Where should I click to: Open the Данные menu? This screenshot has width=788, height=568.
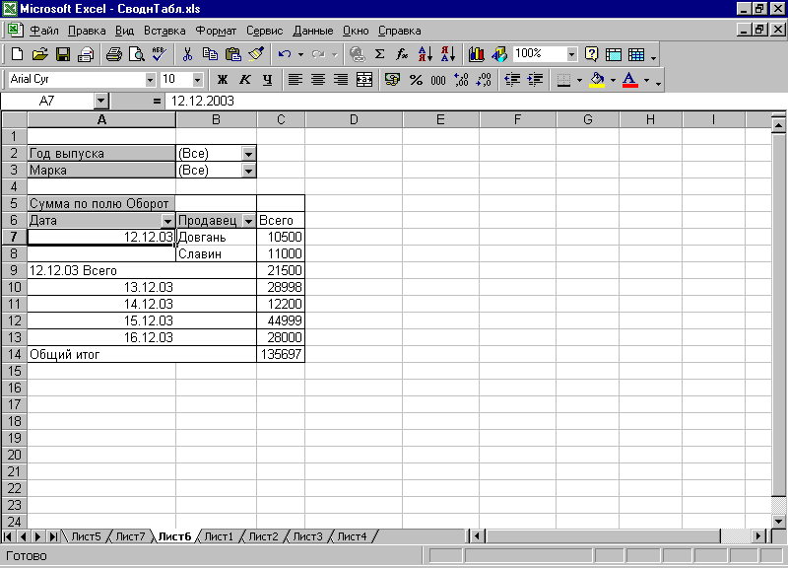click(x=312, y=31)
